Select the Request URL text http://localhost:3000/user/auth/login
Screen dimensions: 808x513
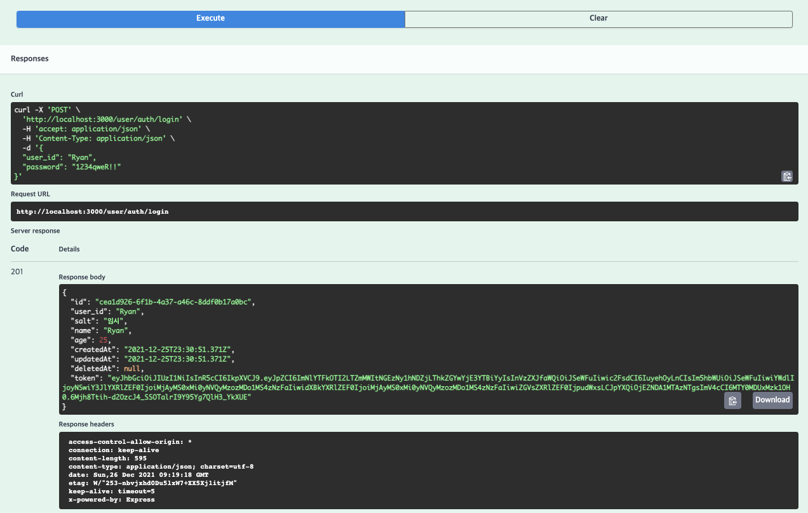(x=92, y=212)
